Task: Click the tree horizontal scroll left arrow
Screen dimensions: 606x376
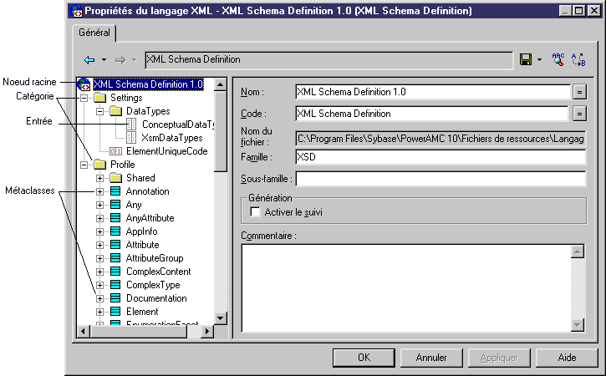Action: click(x=84, y=331)
